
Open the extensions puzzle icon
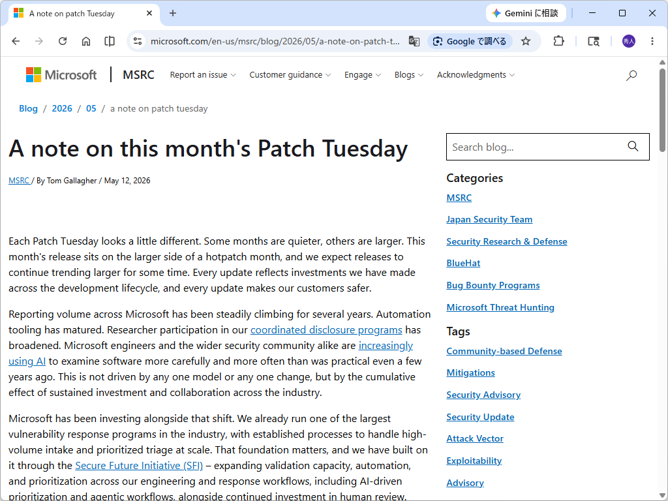pyautogui.click(x=558, y=41)
